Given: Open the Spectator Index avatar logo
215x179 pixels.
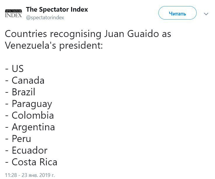Looking at the screenshot, I should point(13,13).
